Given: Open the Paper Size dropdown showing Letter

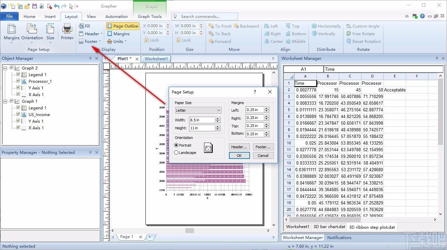Looking at the screenshot, I should [198, 110].
